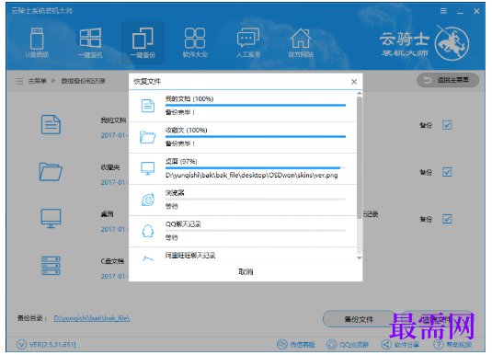The width and height of the screenshot is (492, 355).
Task: Click 取消 to cancel the restore
Action: coord(246,271)
